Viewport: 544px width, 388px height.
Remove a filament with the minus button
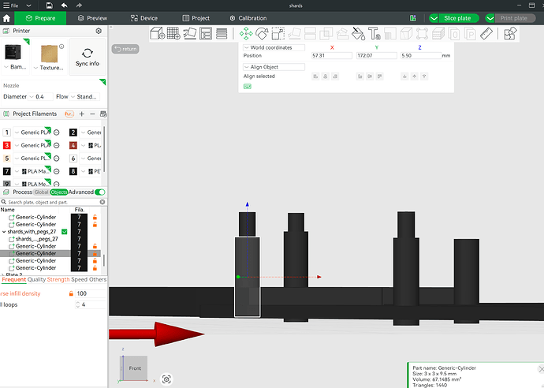92,114
